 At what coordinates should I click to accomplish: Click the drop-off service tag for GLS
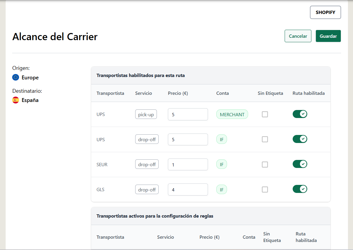(x=147, y=190)
